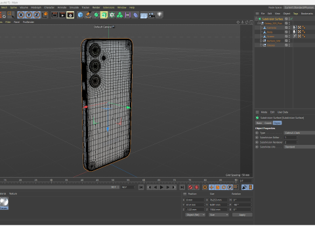
Task: Open the Edit Render Settings icon
Action: tap(70, 15)
